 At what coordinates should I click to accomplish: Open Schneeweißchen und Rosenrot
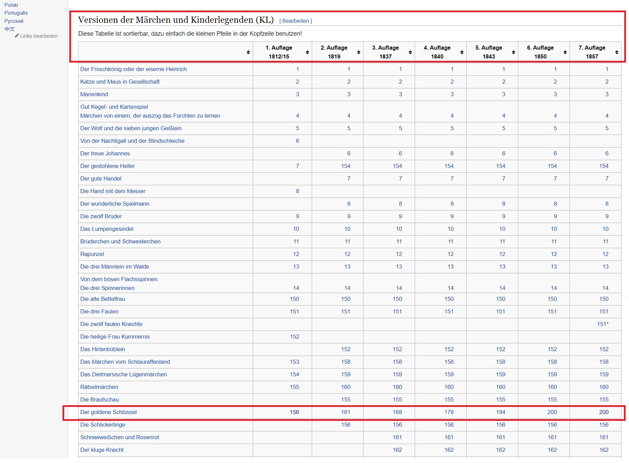pos(120,437)
